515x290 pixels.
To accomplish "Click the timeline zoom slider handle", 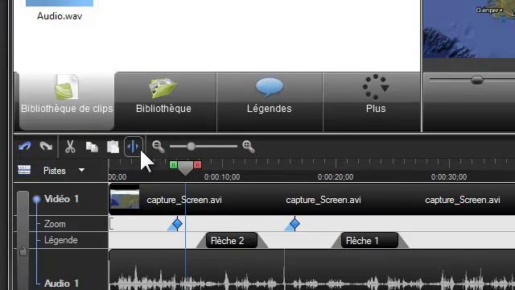I will [192, 147].
